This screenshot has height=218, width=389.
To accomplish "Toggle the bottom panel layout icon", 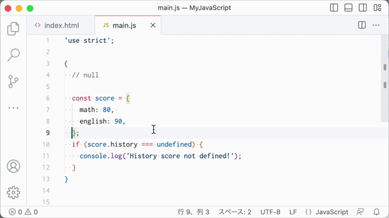I will coord(348,8).
